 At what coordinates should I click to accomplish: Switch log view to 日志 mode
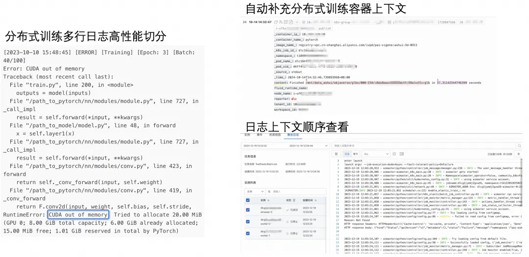[347, 154]
